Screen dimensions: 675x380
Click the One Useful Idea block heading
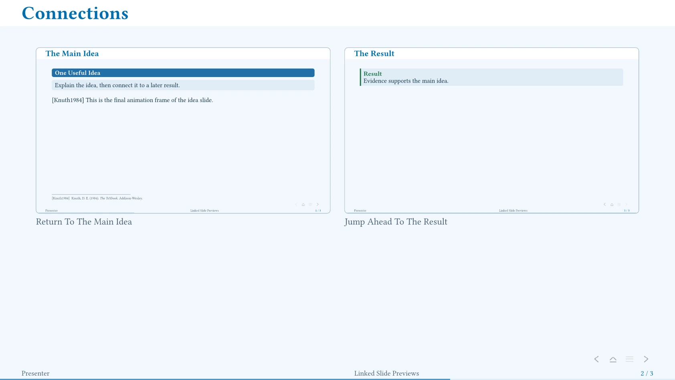183,73
